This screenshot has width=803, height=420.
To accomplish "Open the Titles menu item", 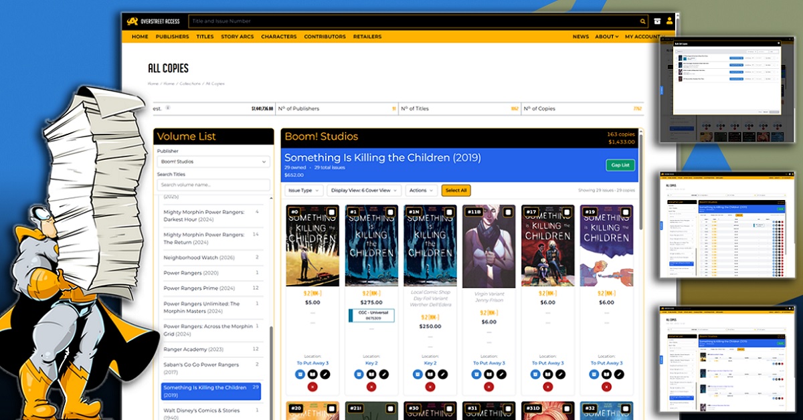I will click(205, 37).
